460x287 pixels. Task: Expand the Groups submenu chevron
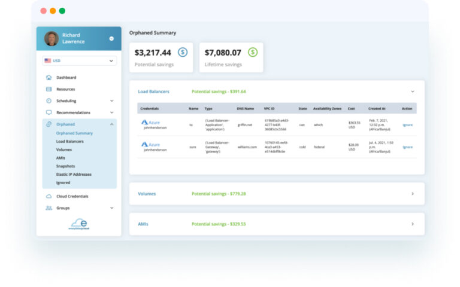112,208
